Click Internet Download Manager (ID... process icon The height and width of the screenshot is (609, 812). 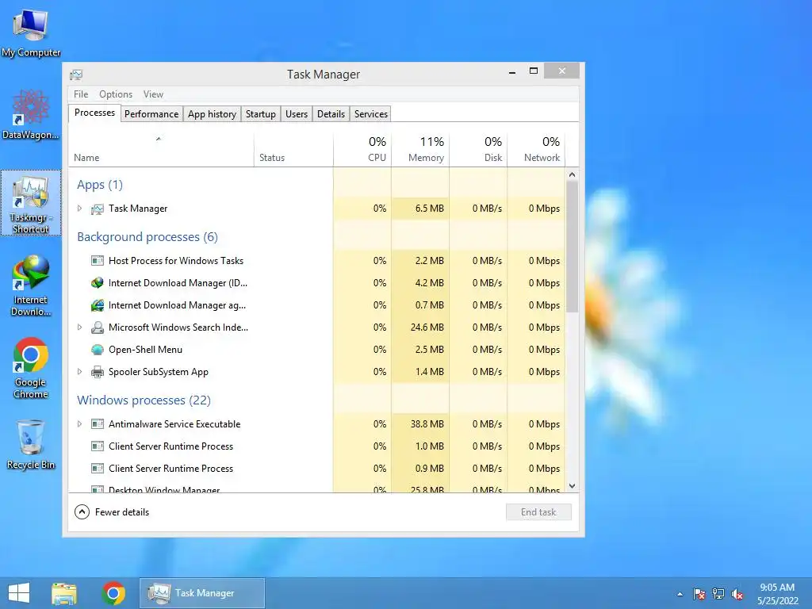click(x=97, y=283)
